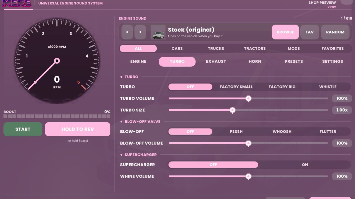Turn Supercharger Off

pyautogui.click(x=213, y=165)
